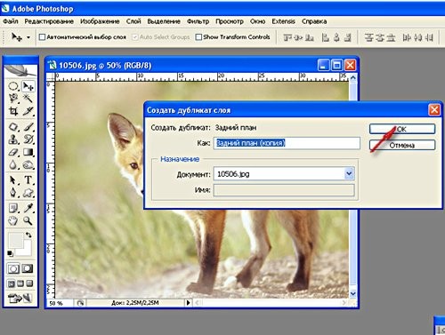
Task: Open the Фильтр menu
Action: click(x=198, y=21)
